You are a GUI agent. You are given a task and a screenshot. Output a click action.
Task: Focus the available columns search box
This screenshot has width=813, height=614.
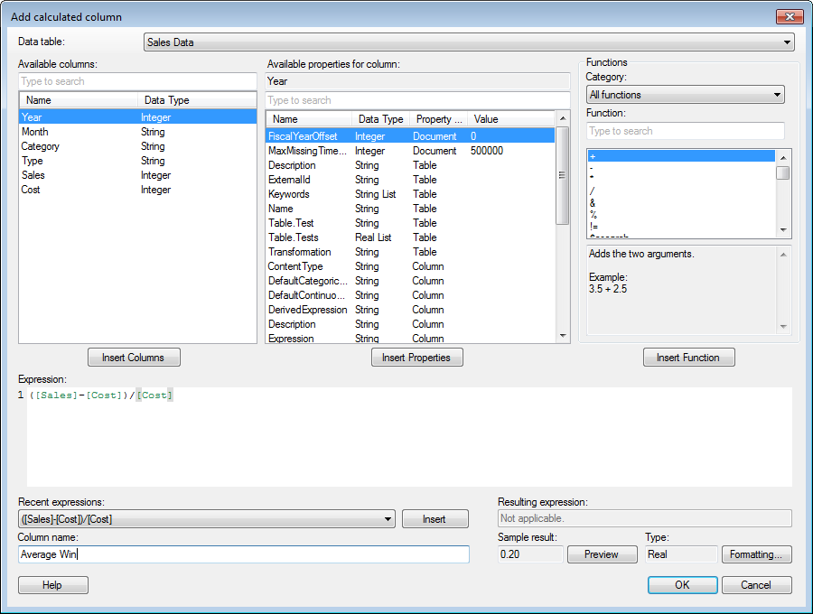click(x=137, y=81)
